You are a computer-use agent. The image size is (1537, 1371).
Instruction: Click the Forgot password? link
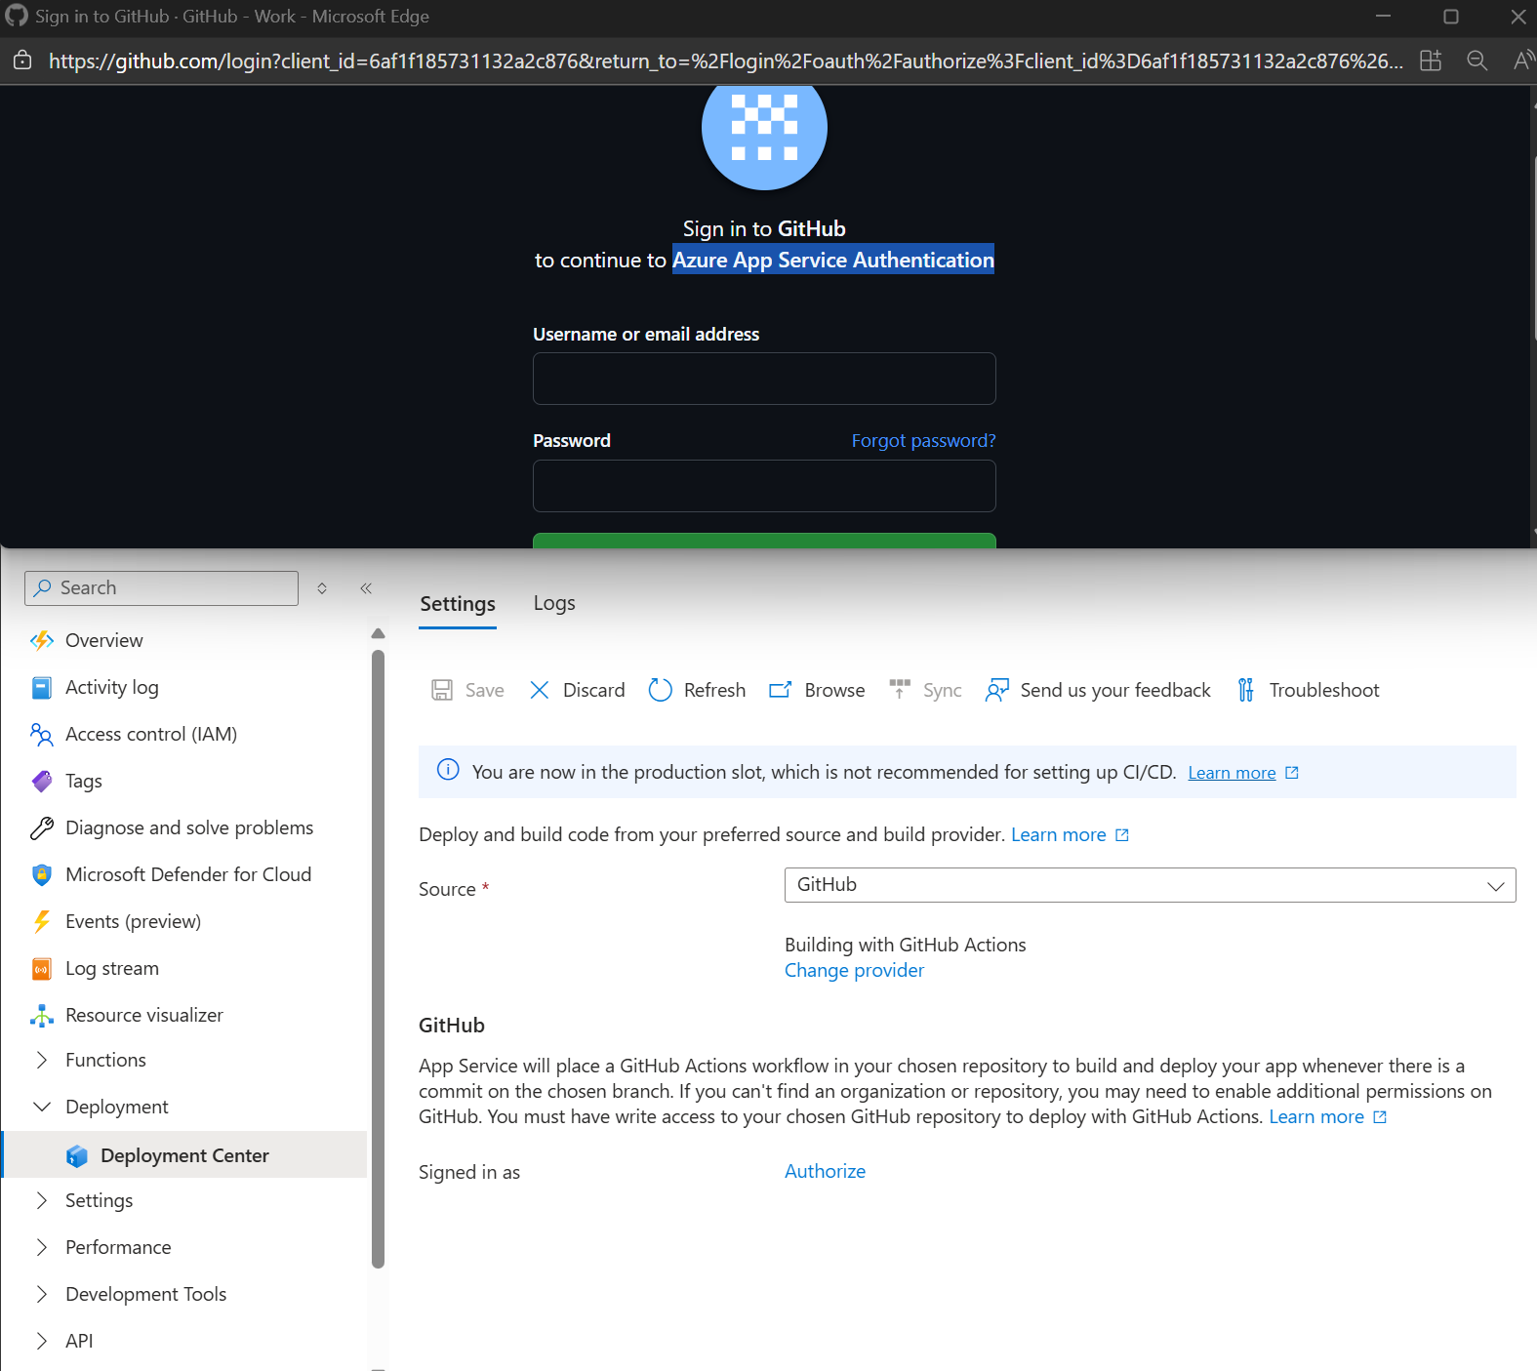pos(923,440)
